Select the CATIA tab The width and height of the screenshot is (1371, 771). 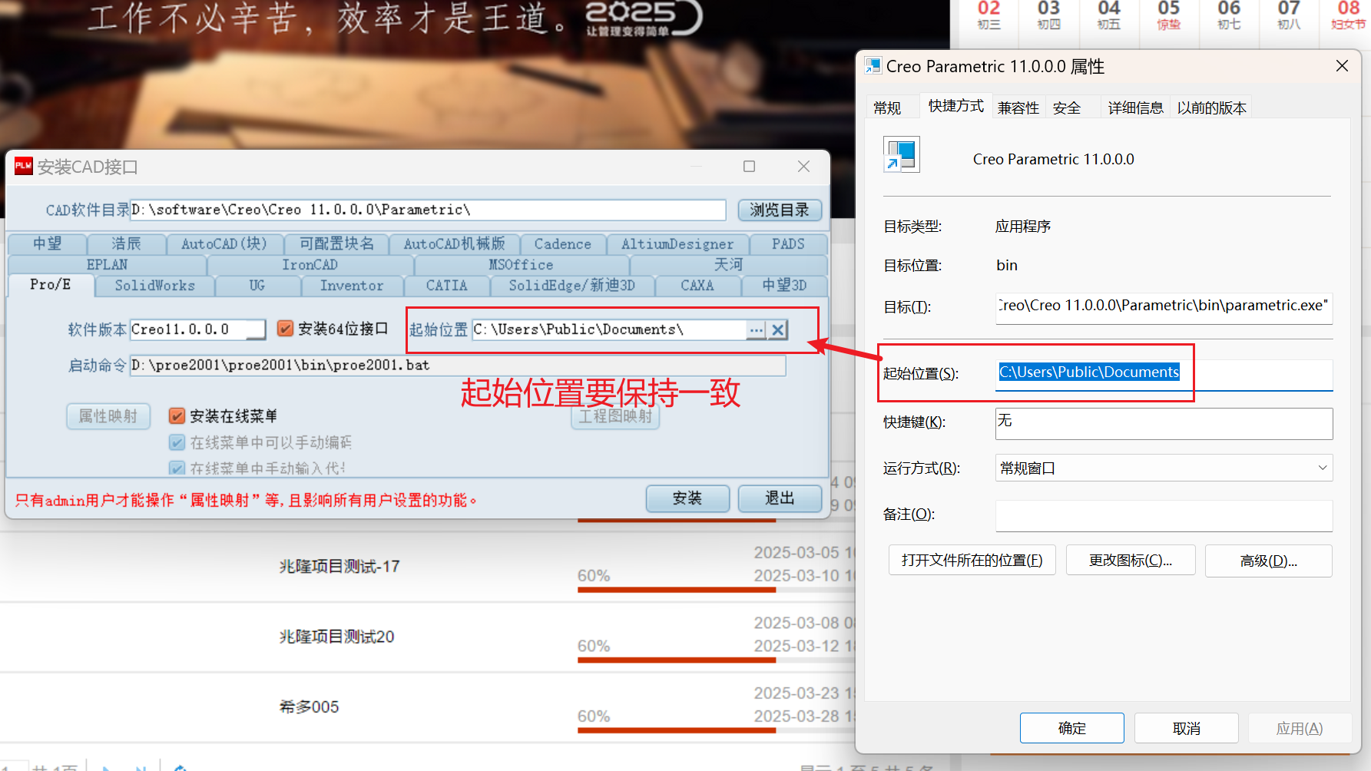point(447,286)
